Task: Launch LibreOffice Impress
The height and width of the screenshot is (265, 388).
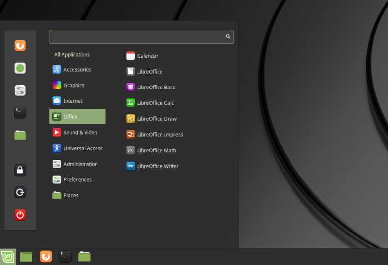Action: tap(155, 135)
